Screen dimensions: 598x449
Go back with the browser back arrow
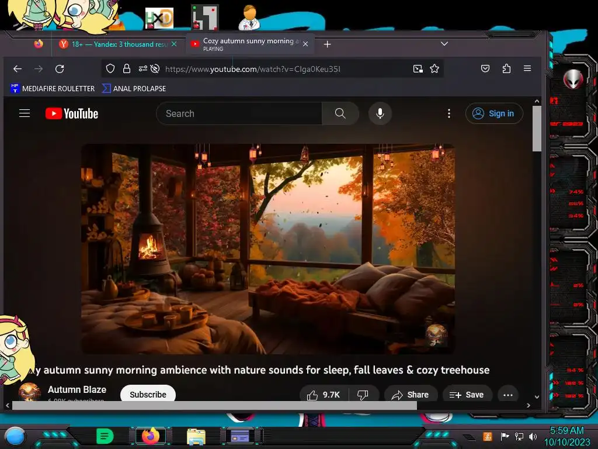coord(18,69)
